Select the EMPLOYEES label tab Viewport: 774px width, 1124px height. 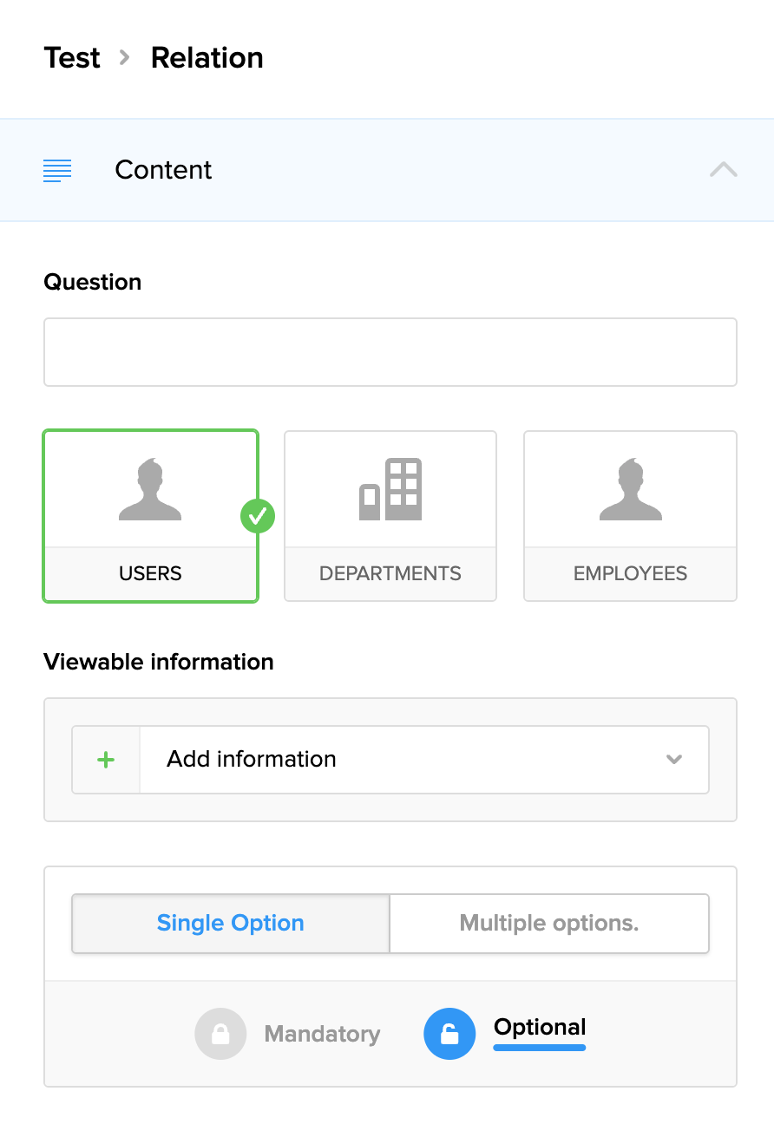click(631, 574)
